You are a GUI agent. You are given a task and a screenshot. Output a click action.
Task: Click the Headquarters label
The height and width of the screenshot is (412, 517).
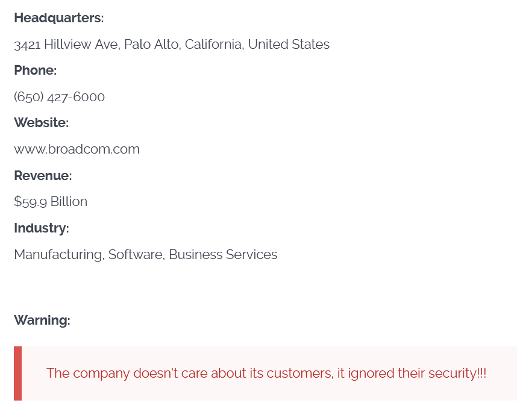[58, 18]
